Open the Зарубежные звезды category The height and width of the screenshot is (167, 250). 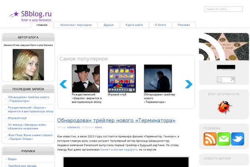point(22,166)
